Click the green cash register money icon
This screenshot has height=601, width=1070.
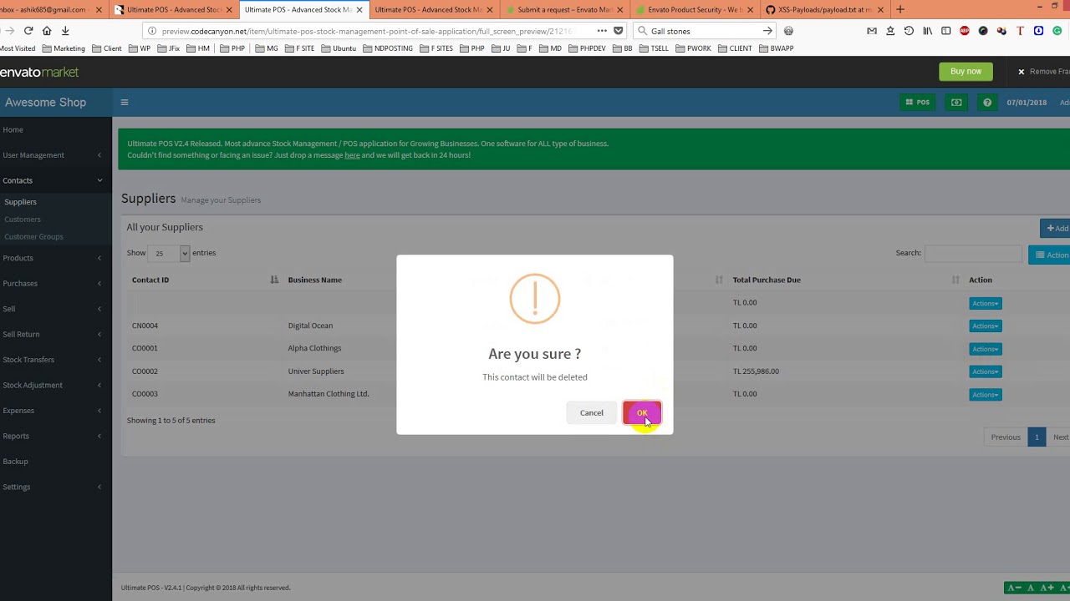click(956, 103)
